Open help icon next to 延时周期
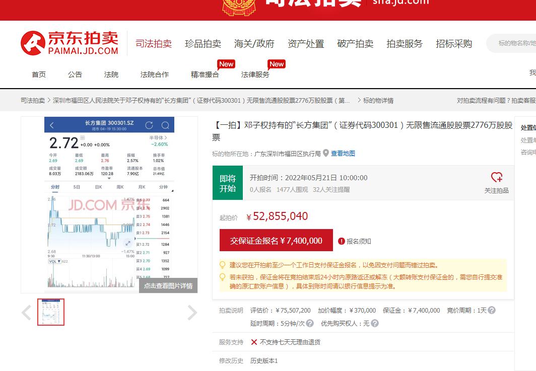The height and width of the screenshot is (371, 536). [x=310, y=323]
